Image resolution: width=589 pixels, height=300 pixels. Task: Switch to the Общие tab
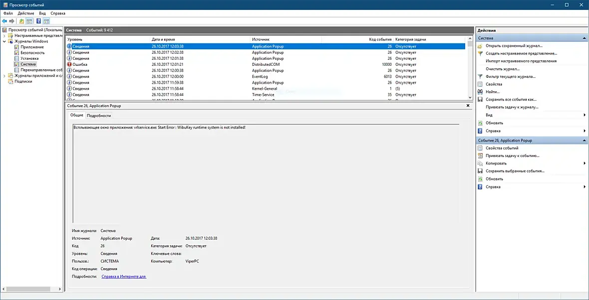tap(77, 115)
